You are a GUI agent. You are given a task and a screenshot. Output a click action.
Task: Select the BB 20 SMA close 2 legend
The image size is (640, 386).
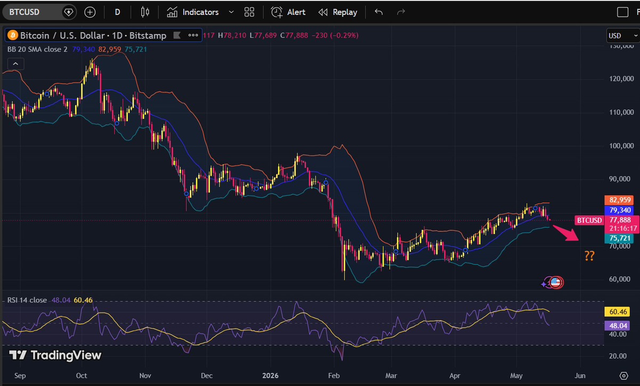pyautogui.click(x=37, y=49)
